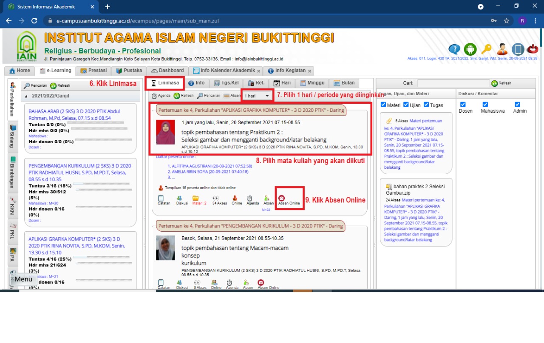
Task: Toggle the Mahasiswa checkbox
Action: tap(485, 105)
